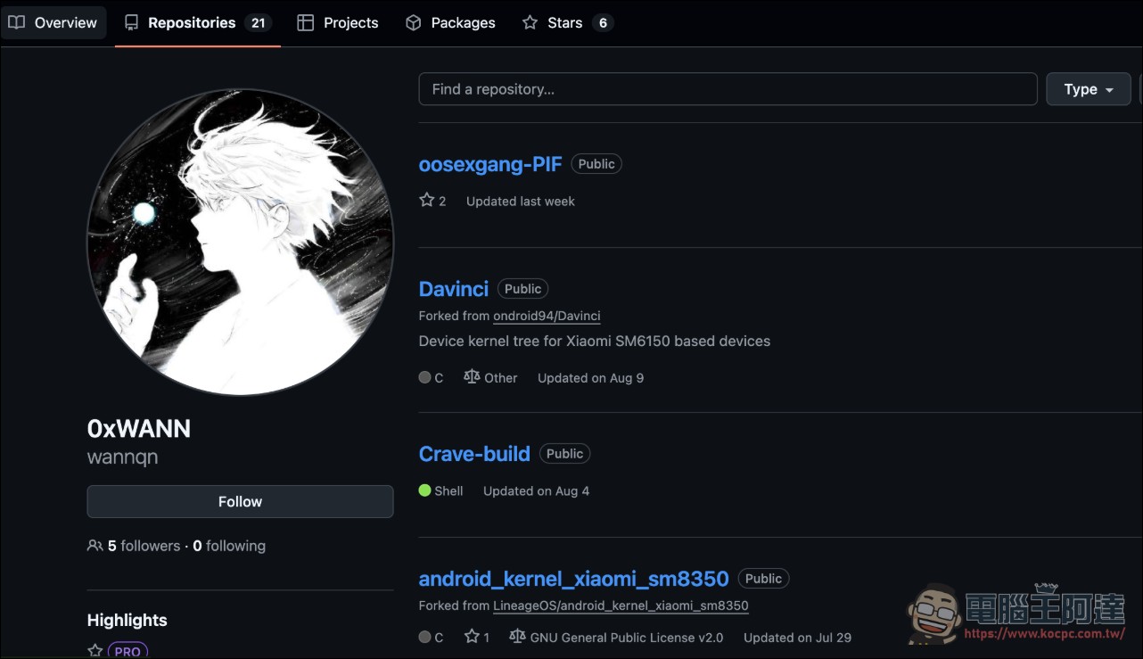Click the gray C language dot for Davinci

pyautogui.click(x=425, y=377)
